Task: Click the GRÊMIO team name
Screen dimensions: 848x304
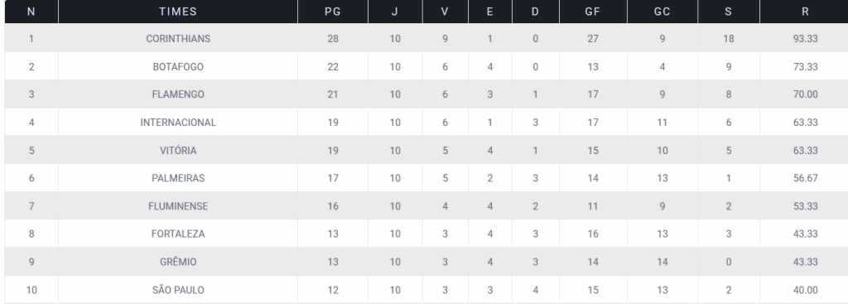Action: pyautogui.click(x=178, y=262)
